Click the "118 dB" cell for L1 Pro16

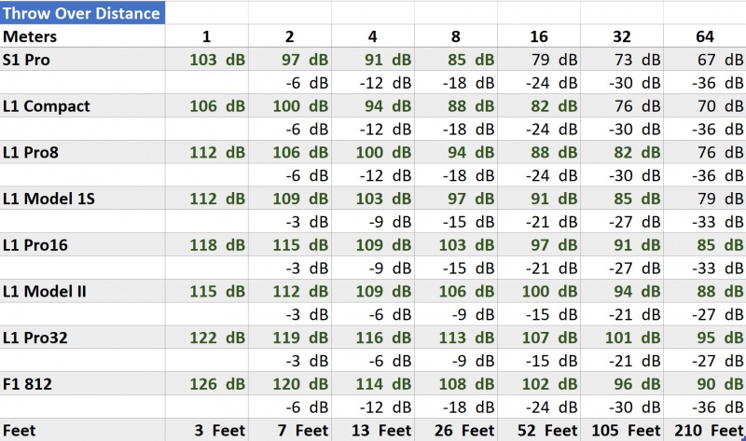216,244
